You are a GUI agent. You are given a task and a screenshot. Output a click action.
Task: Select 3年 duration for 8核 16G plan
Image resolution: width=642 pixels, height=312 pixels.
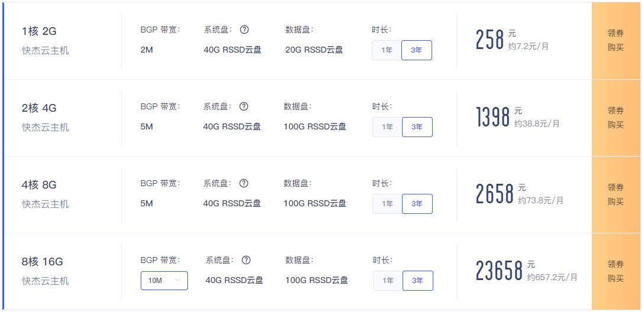click(417, 281)
